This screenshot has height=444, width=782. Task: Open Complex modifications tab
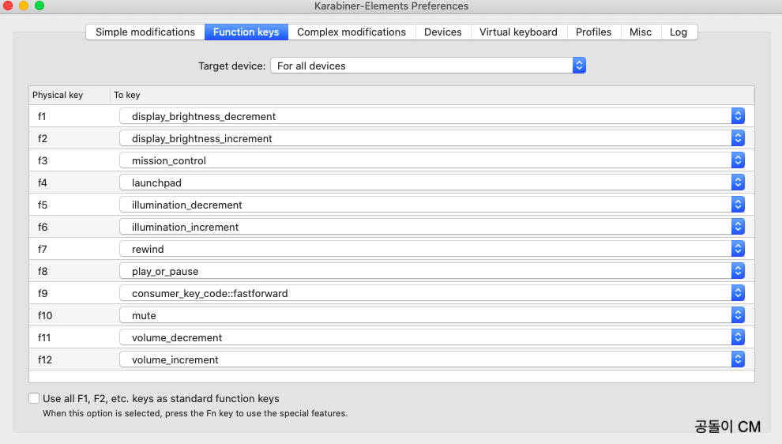click(352, 32)
